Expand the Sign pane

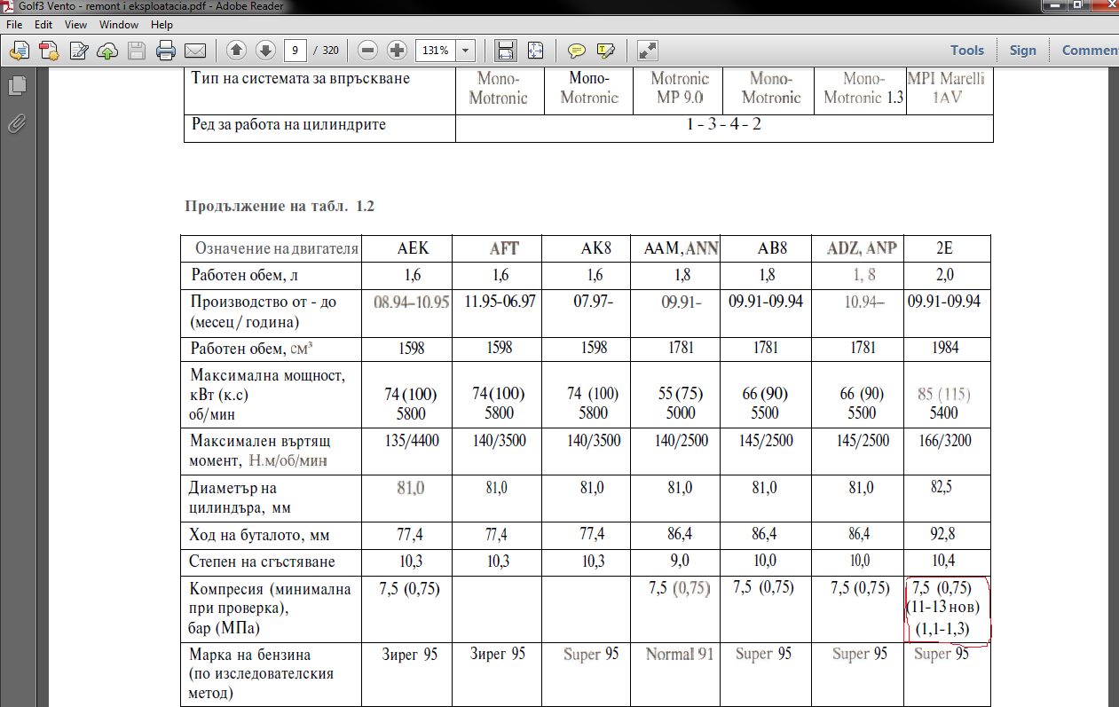pos(1022,51)
